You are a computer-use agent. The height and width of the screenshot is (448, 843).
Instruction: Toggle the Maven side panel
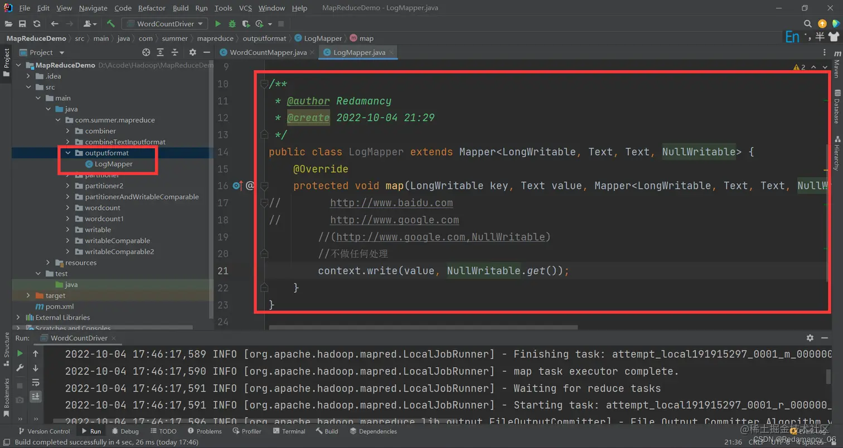pos(837,64)
